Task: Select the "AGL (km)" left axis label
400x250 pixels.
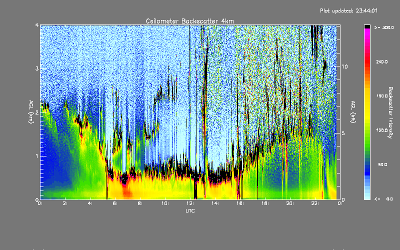Action: coord(31,112)
